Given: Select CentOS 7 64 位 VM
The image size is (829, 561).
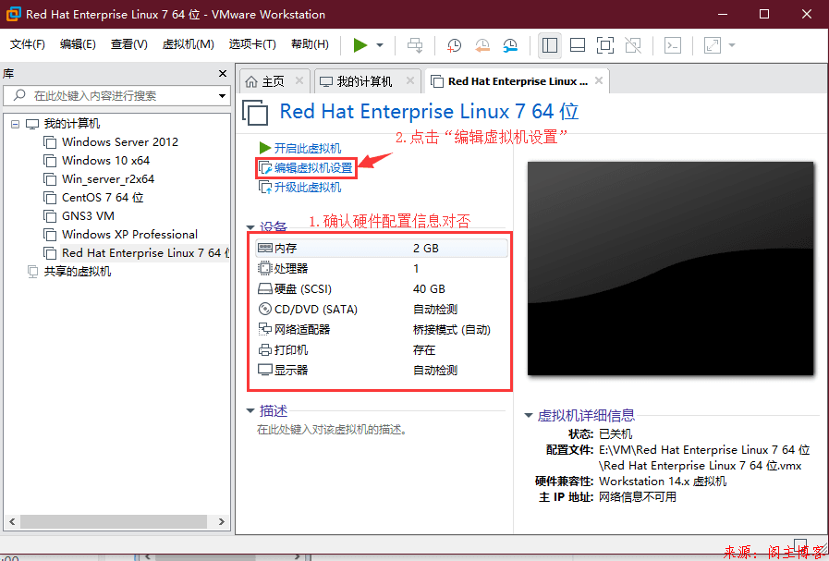Looking at the screenshot, I should [103, 198].
